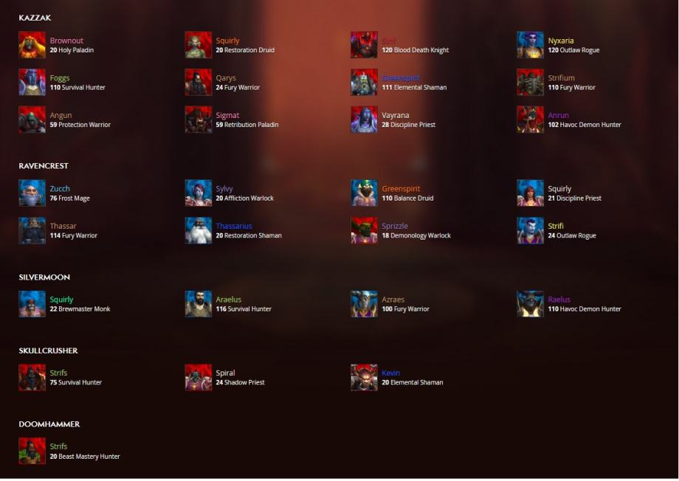The width and height of the screenshot is (679, 481).
Task: Open Zucch the Frost Mage's avatar
Action: pos(32,193)
